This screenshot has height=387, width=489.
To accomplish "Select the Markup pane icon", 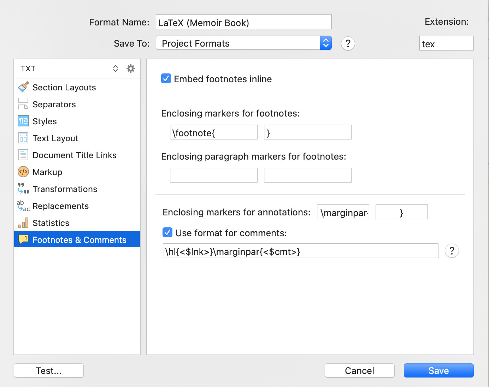I will click(x=23, y=172).
